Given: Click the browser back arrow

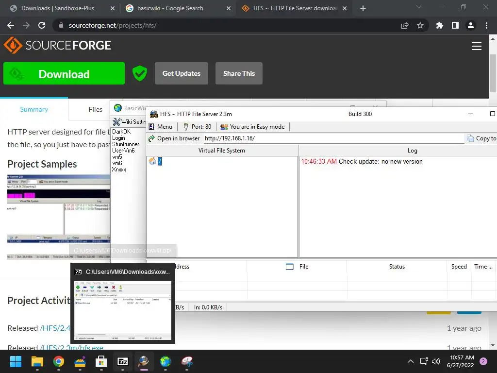Looking at the screenshot, I should coord(11,25).
